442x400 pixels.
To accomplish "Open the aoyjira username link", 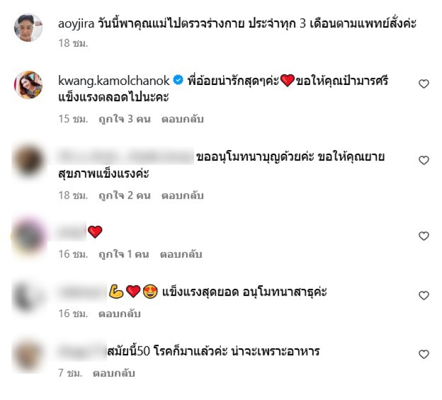I will 76,24.
